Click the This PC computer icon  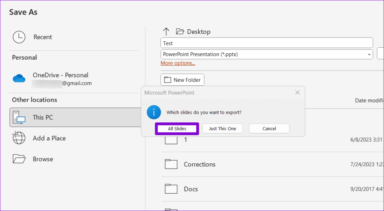pyautogui.click(x=19, y=118)
